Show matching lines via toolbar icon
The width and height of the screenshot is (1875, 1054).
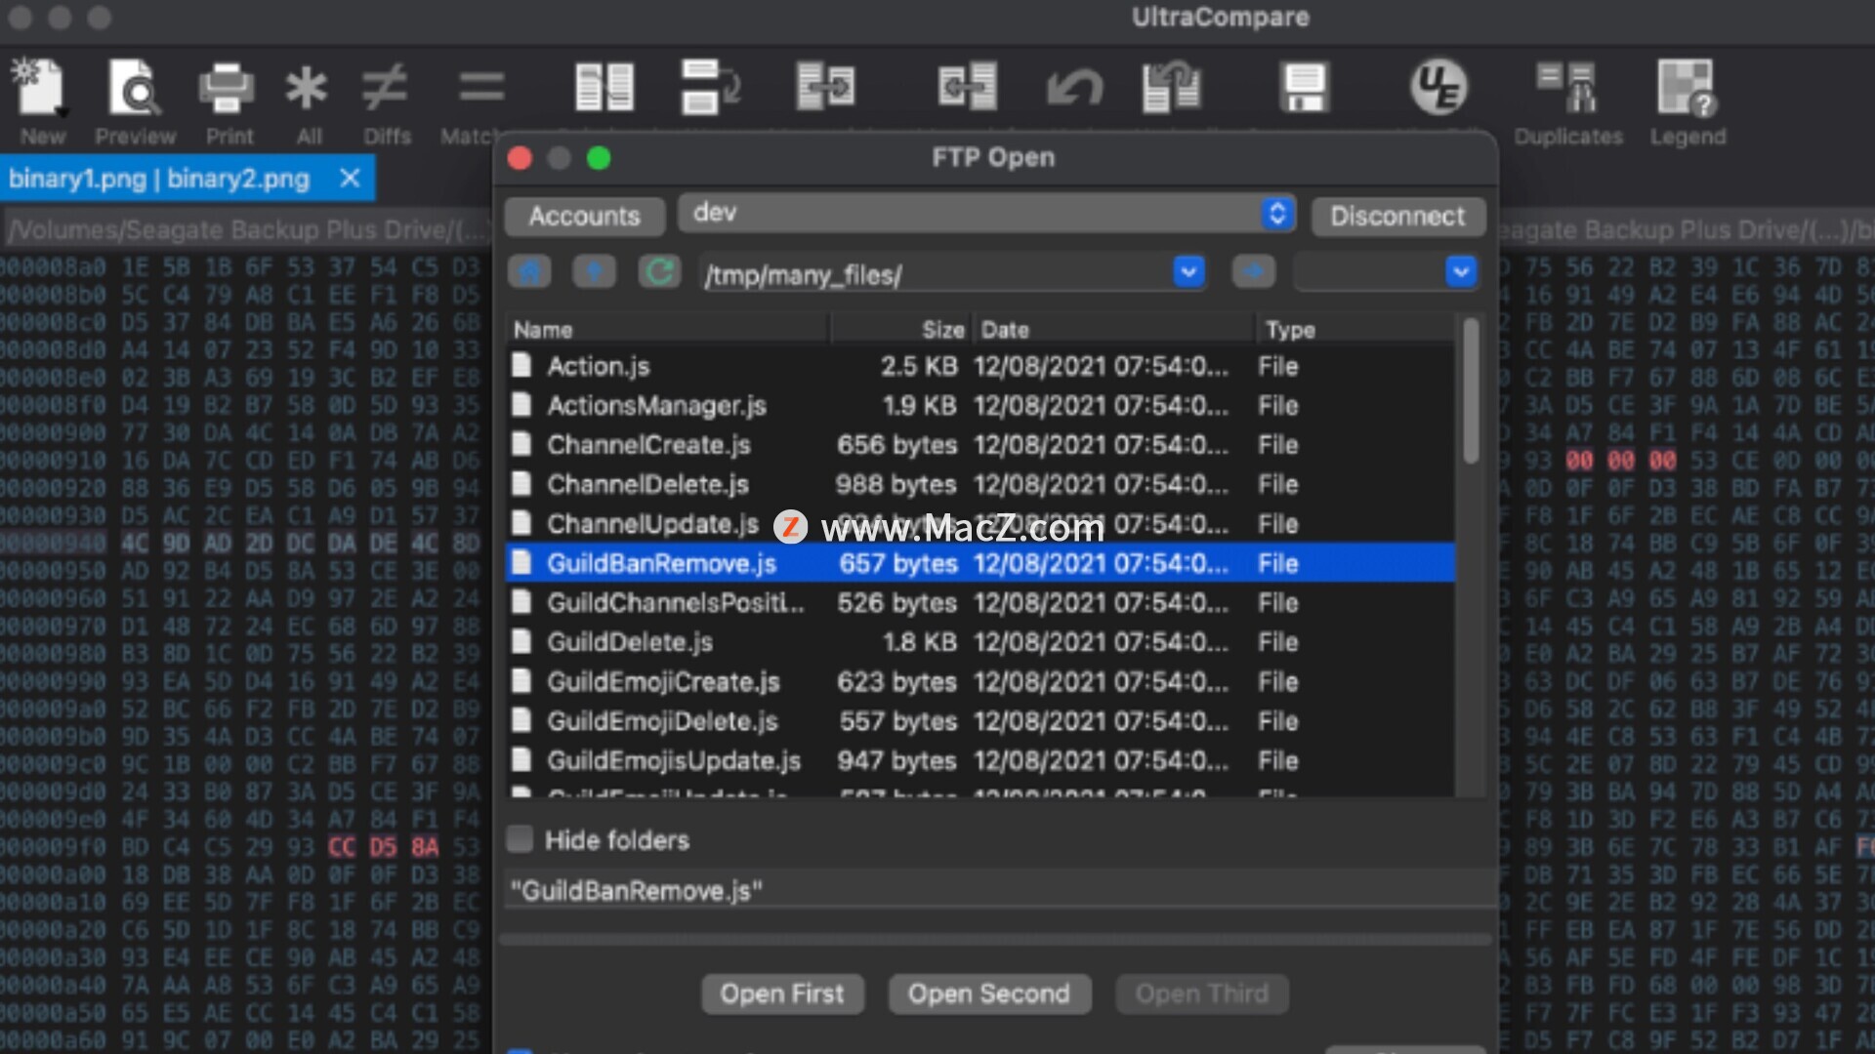tap(481, 88)
